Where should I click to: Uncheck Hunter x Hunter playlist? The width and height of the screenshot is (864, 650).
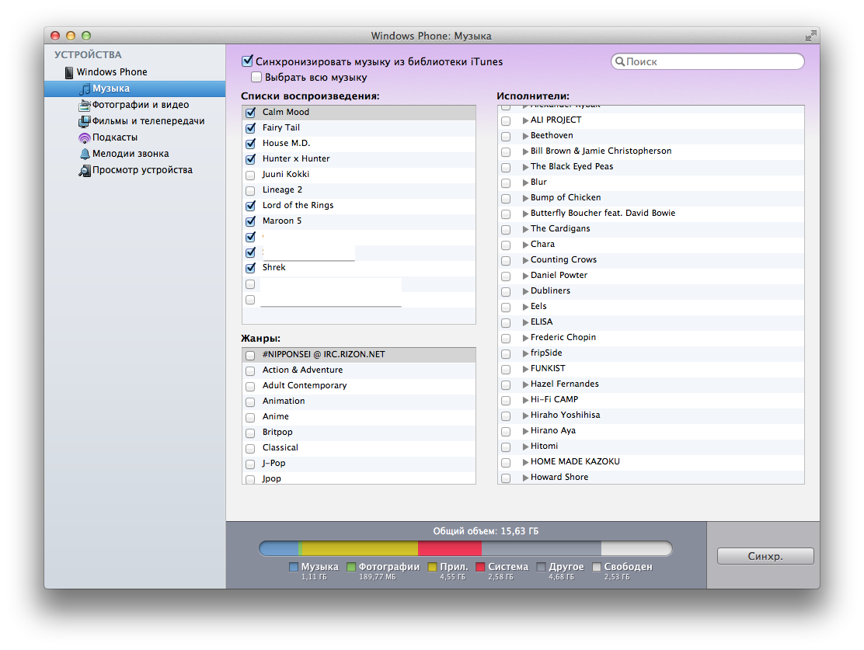(251, 158)
